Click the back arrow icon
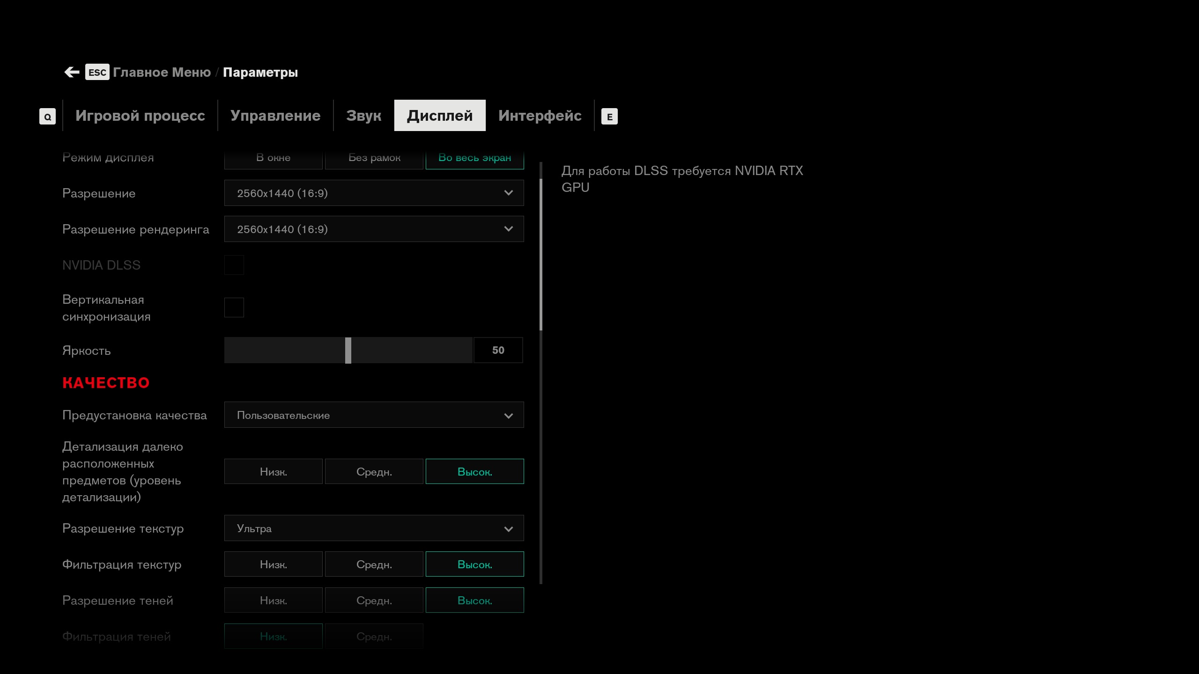This screenshot has width=1199, height=674. 72,72
